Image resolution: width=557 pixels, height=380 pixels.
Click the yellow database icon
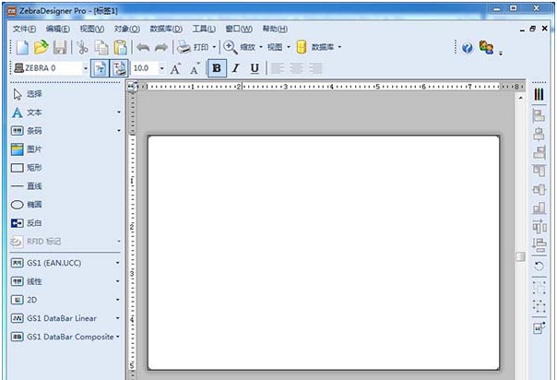[302, 47]
